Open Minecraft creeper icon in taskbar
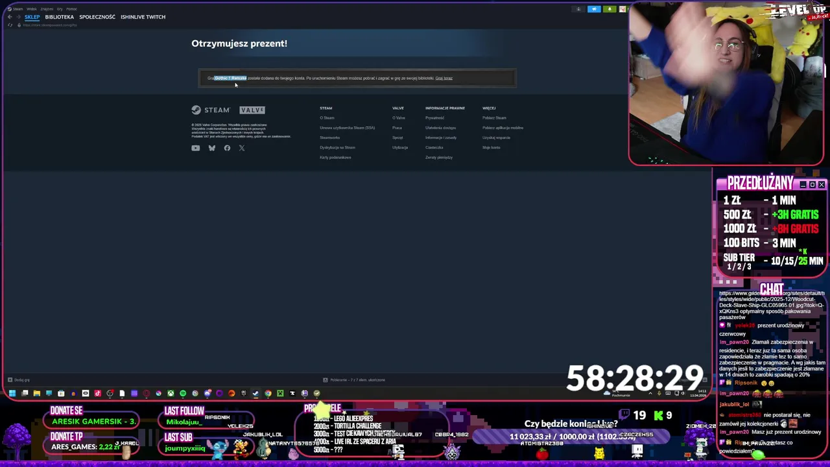The image size is (830, 467). point(280,393)
